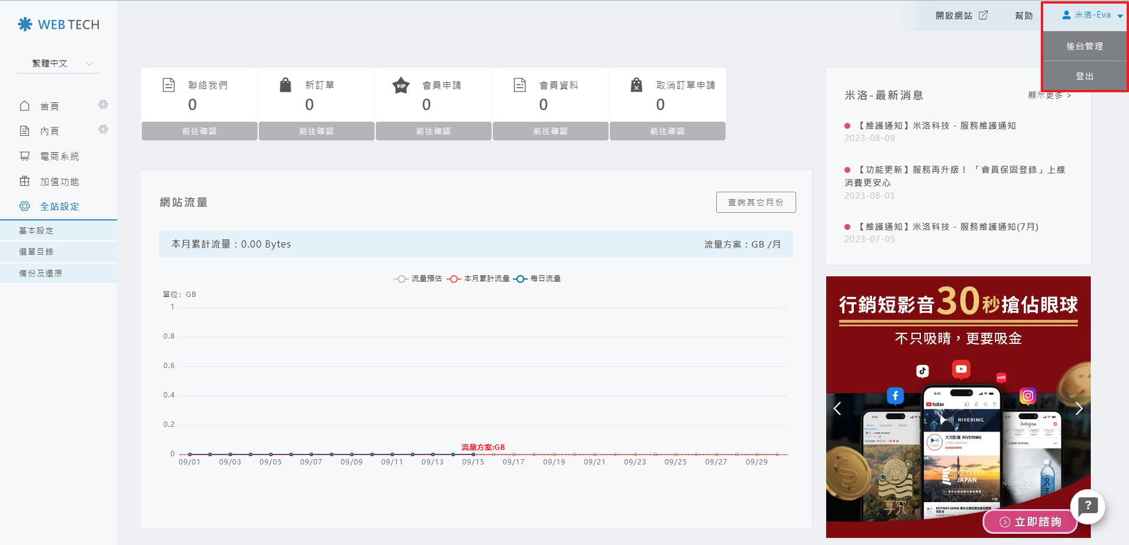
Task: Click the 開啟網站 external link icon
Action: tap(983, 15)
